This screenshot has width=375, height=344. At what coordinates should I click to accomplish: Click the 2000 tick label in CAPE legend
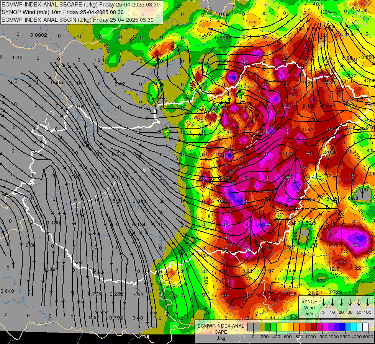click(x=333, y=337)
